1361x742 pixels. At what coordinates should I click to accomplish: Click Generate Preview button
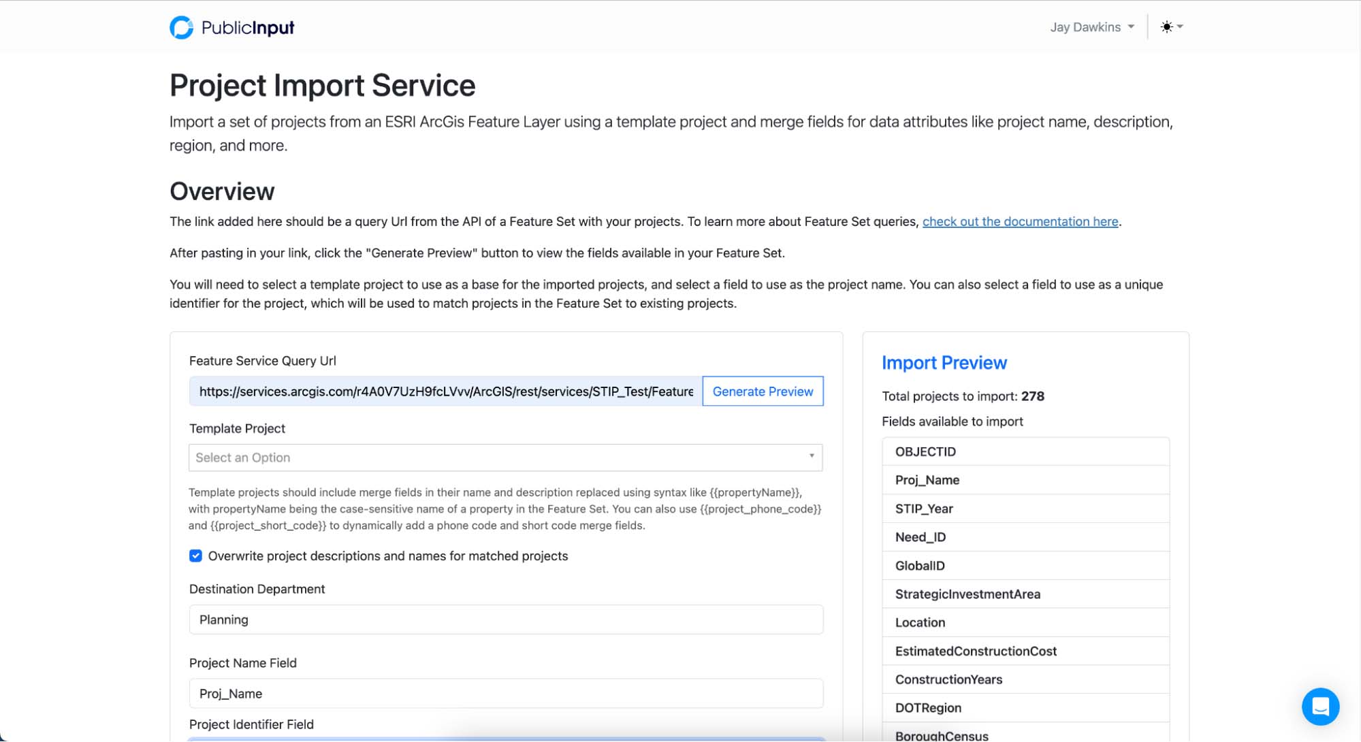click(763, 391)
